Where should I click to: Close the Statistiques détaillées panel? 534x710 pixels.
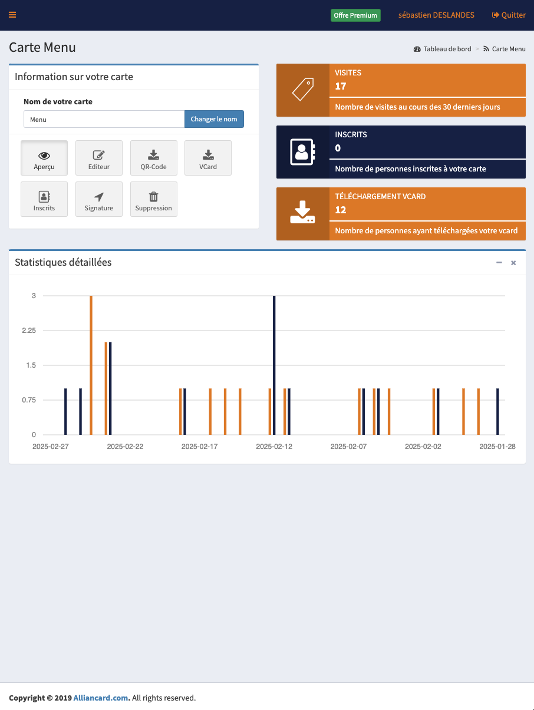point(513,262)
